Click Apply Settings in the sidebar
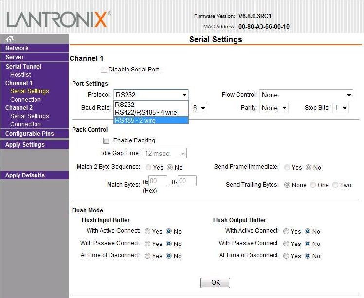The image size is (364, 298). point(25,145)
